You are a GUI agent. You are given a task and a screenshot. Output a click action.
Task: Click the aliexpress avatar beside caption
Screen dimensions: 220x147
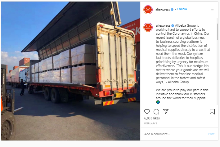point(148,27)
